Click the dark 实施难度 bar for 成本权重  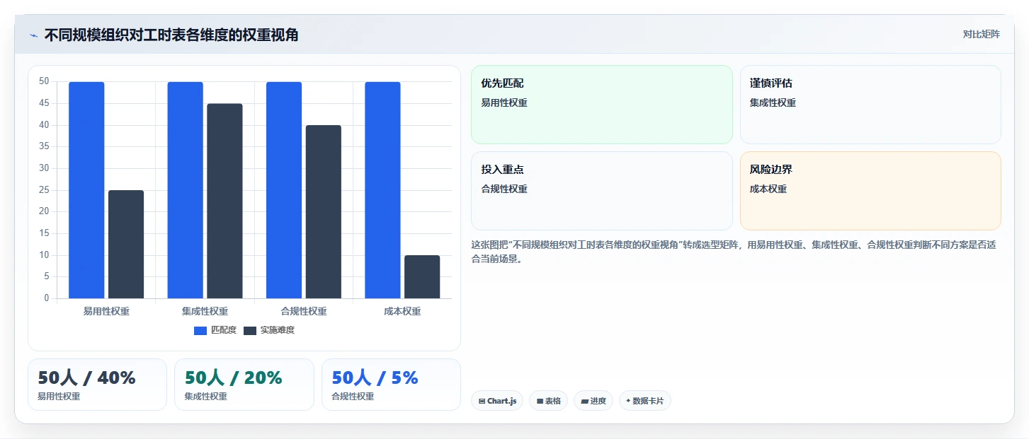point(422,277)
